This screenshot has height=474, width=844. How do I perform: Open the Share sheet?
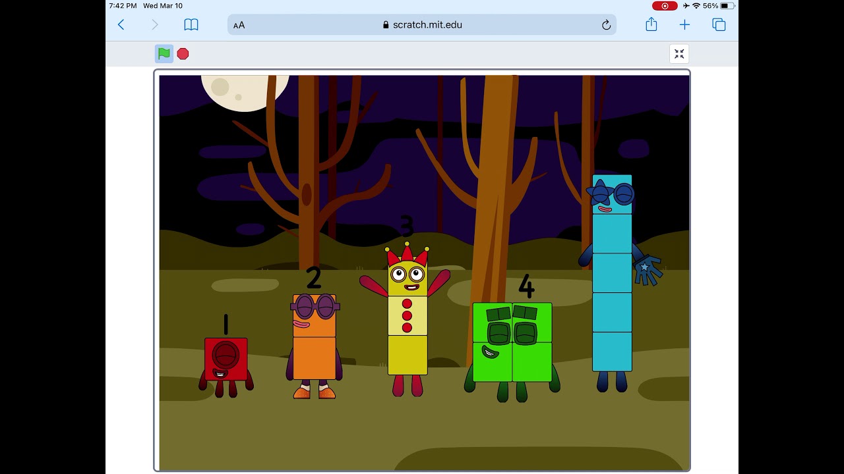(x=651, y=24)
